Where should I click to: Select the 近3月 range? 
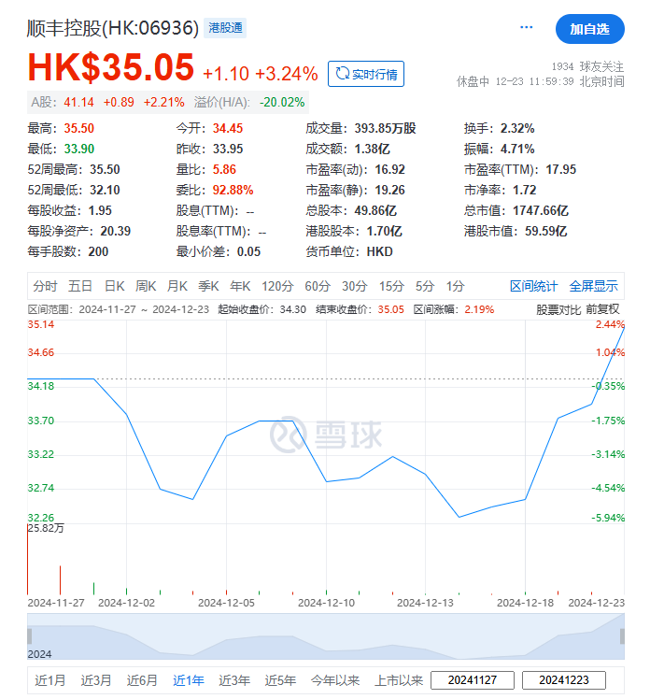coord(96,680)
